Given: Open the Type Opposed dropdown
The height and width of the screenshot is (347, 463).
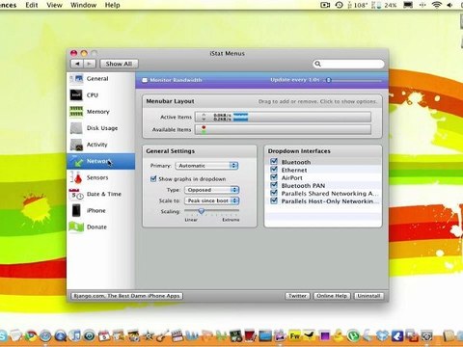Looking at the screenshot, I should pyautogui.click(x=211, y=190).
